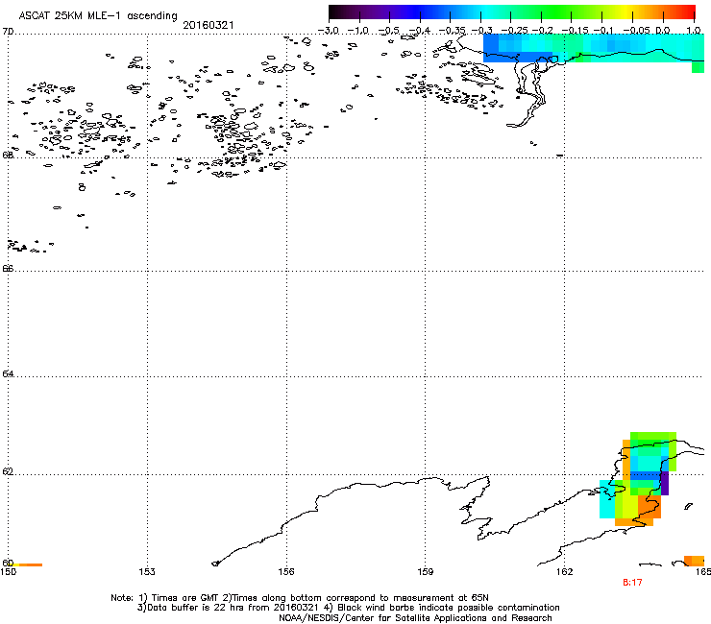Click the latitude label 68
Screen dimensions: 711x624
pyautogui.click(x=8, y=155)
